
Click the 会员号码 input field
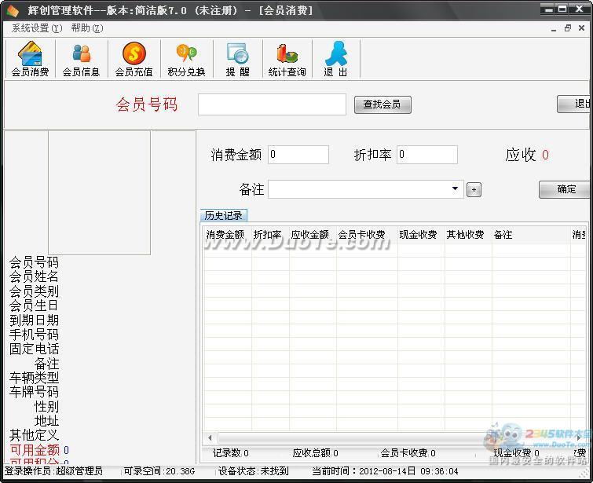272,104
